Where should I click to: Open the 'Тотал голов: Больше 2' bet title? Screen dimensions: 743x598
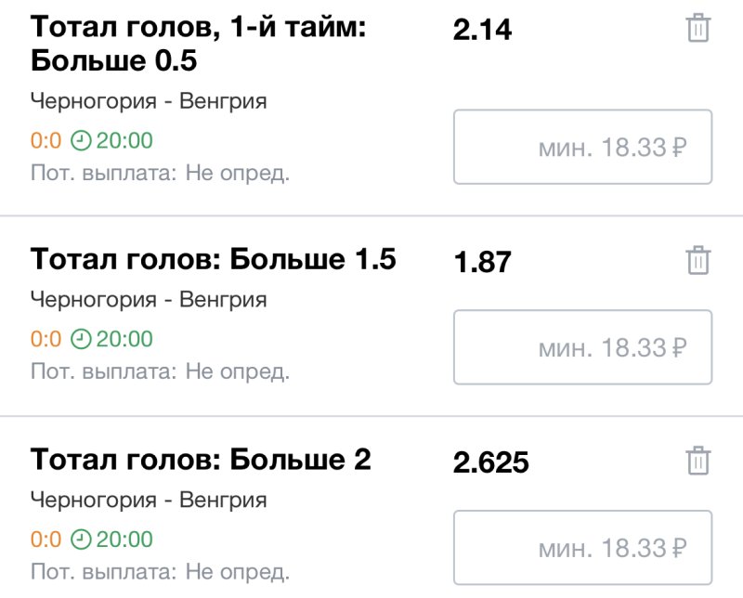coord(201,459)
